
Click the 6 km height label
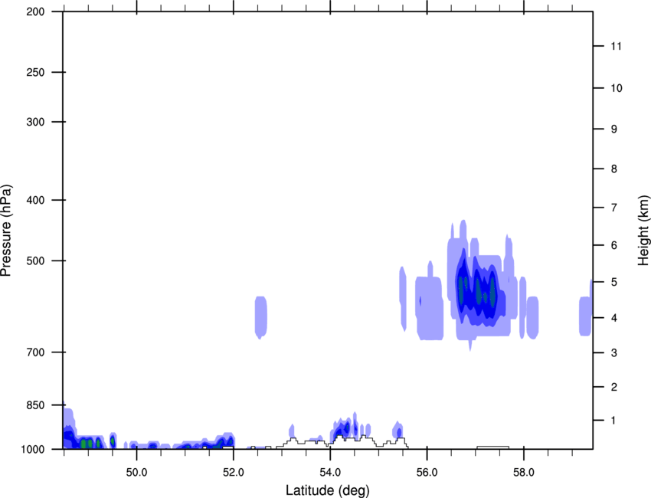coord(614,245)
